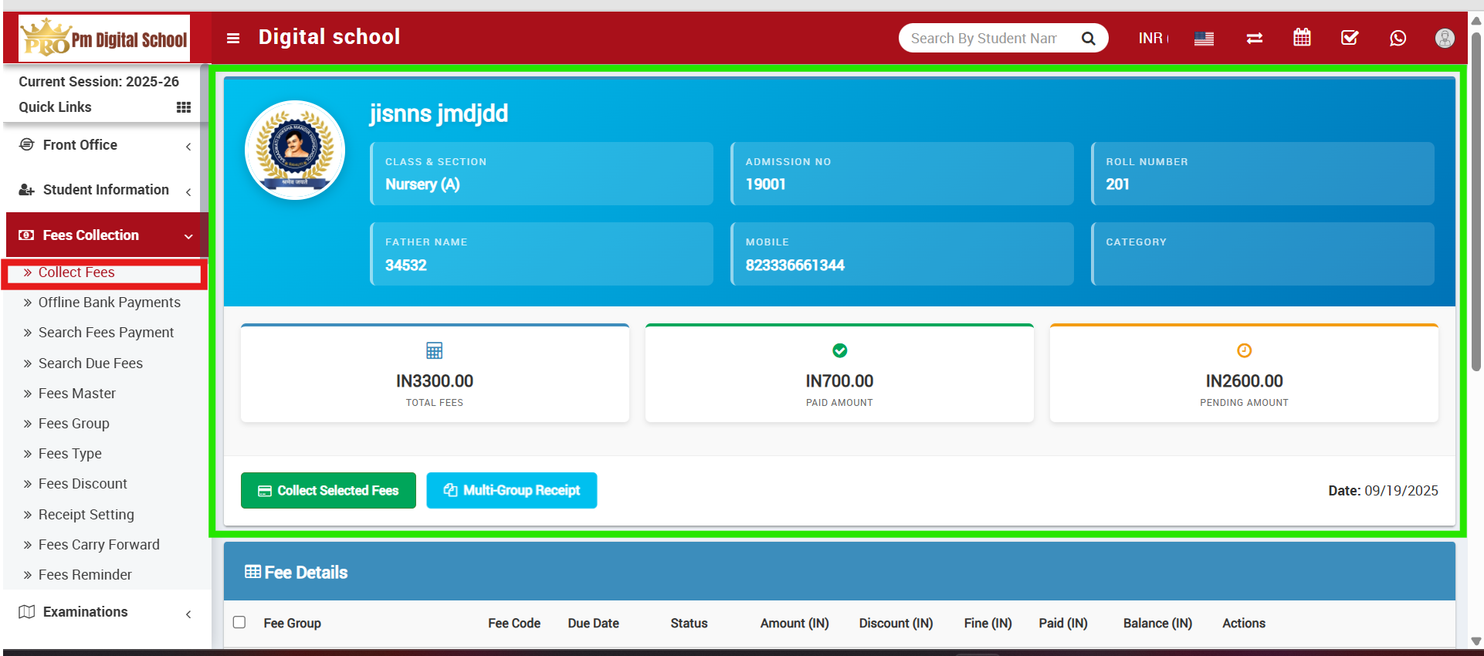Open the Quick Links grid icon
This screenshot has width=1484, height=656.
184,107
